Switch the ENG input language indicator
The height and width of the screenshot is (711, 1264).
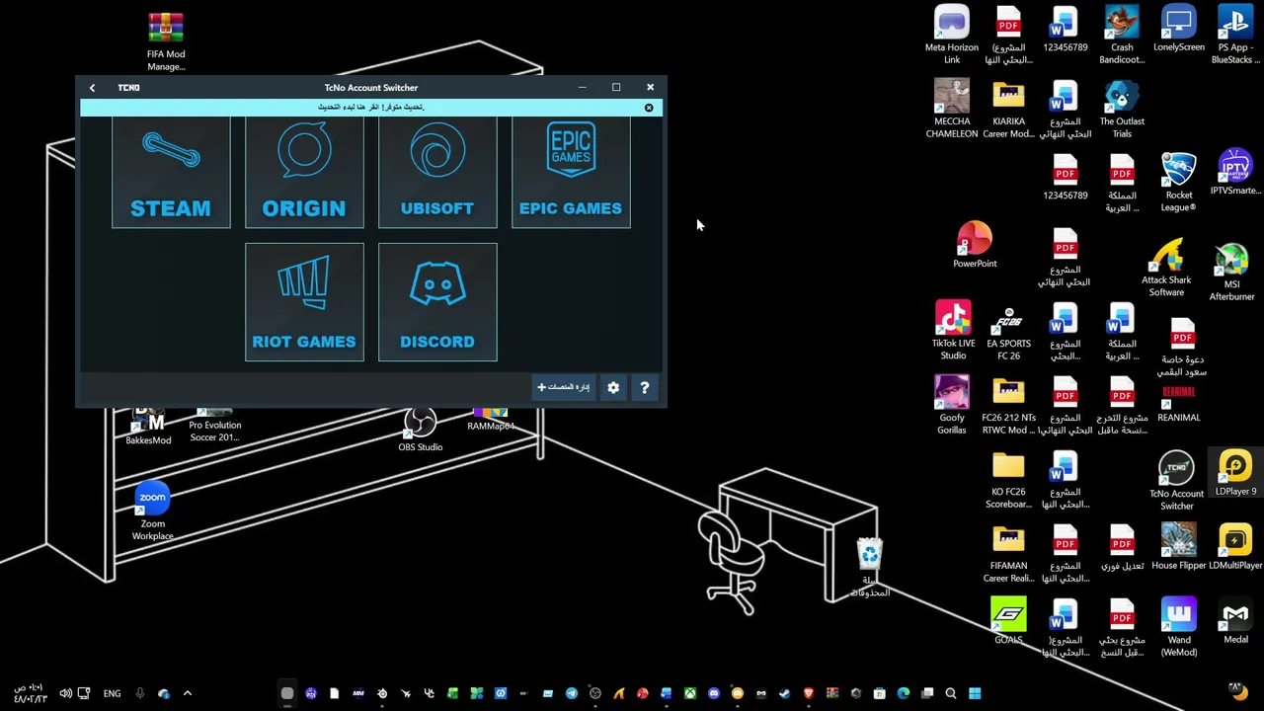112,693
